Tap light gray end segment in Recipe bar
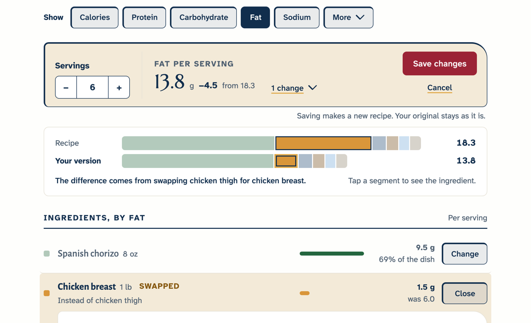 coord(416,143)
